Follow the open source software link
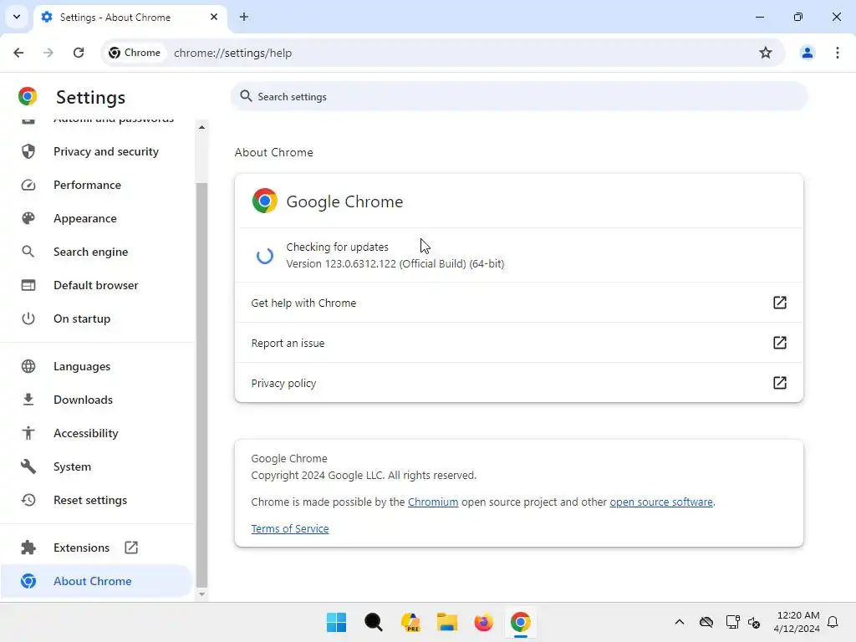This screenshot has height=642, width=856. 661,502
